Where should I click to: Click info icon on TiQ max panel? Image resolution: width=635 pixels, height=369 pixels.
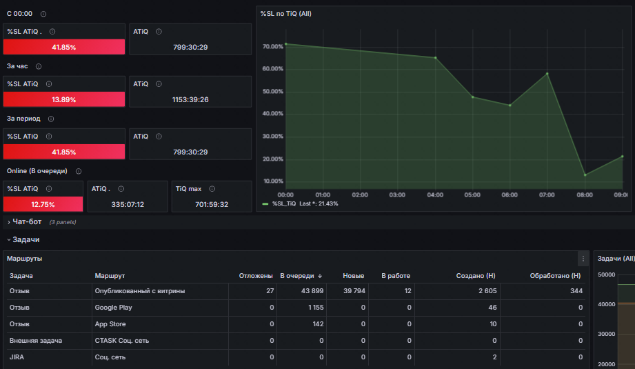coord(212,189)
